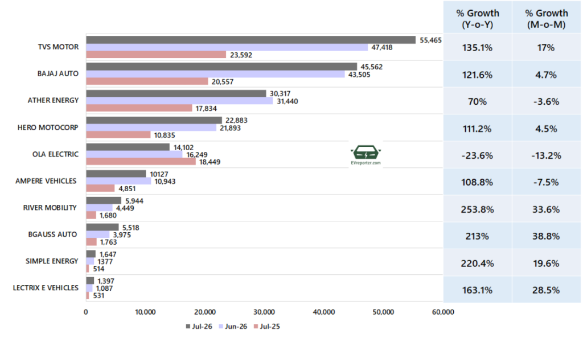The width and height of the screenshot is (583, 338).
Task: Click the Bajaj Auto bar labeled 43,505
Action: pos(215,74)
